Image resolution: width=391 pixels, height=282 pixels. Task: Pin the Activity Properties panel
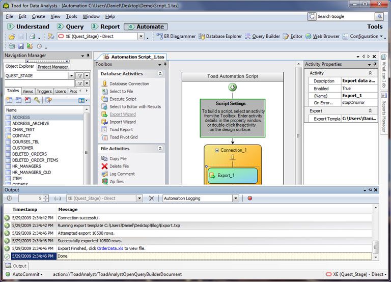(x=375, y=64)
